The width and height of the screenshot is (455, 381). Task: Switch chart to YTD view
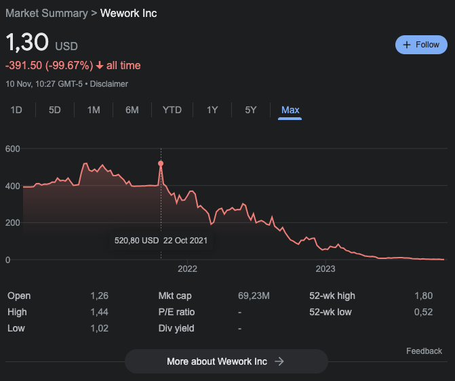172,110
